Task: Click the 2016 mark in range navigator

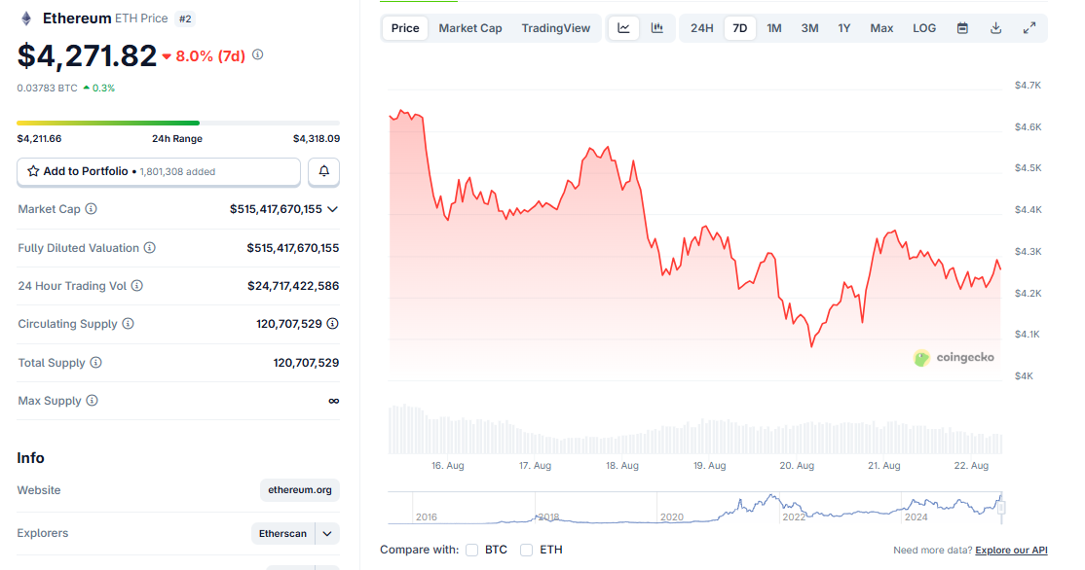Action: click(427, 517)
